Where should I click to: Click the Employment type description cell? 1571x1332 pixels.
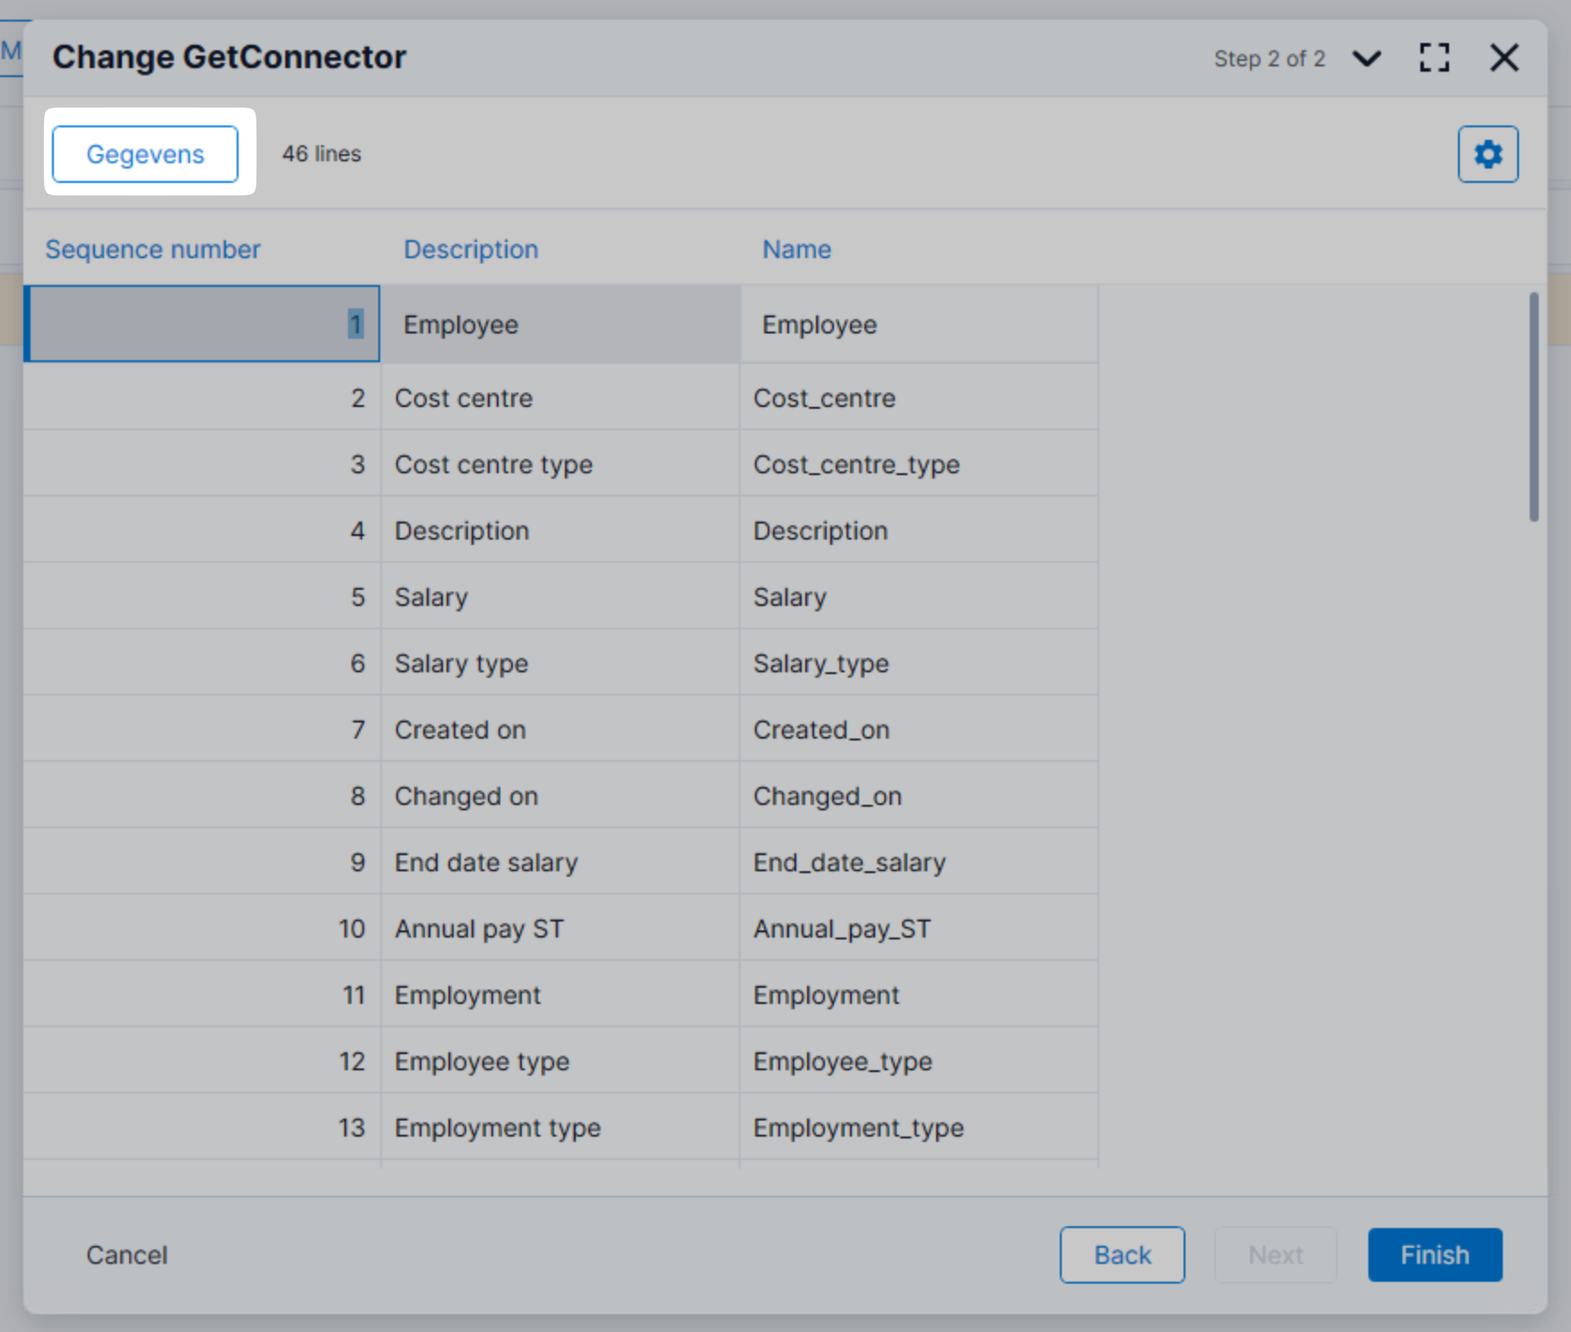pyautogui.click(x=560, y=1128)
